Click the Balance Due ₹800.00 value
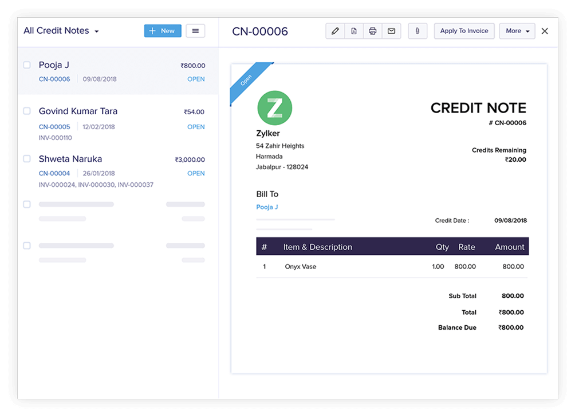The image size is (575, 416). pyautogui.click(x=511, y=327)
